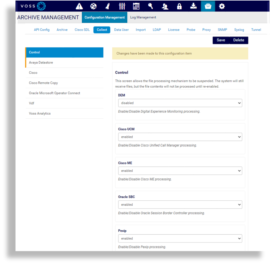Viewport: 270px width, 265px height.
Task: Click the user management person icon
Action: coord(165,6)
